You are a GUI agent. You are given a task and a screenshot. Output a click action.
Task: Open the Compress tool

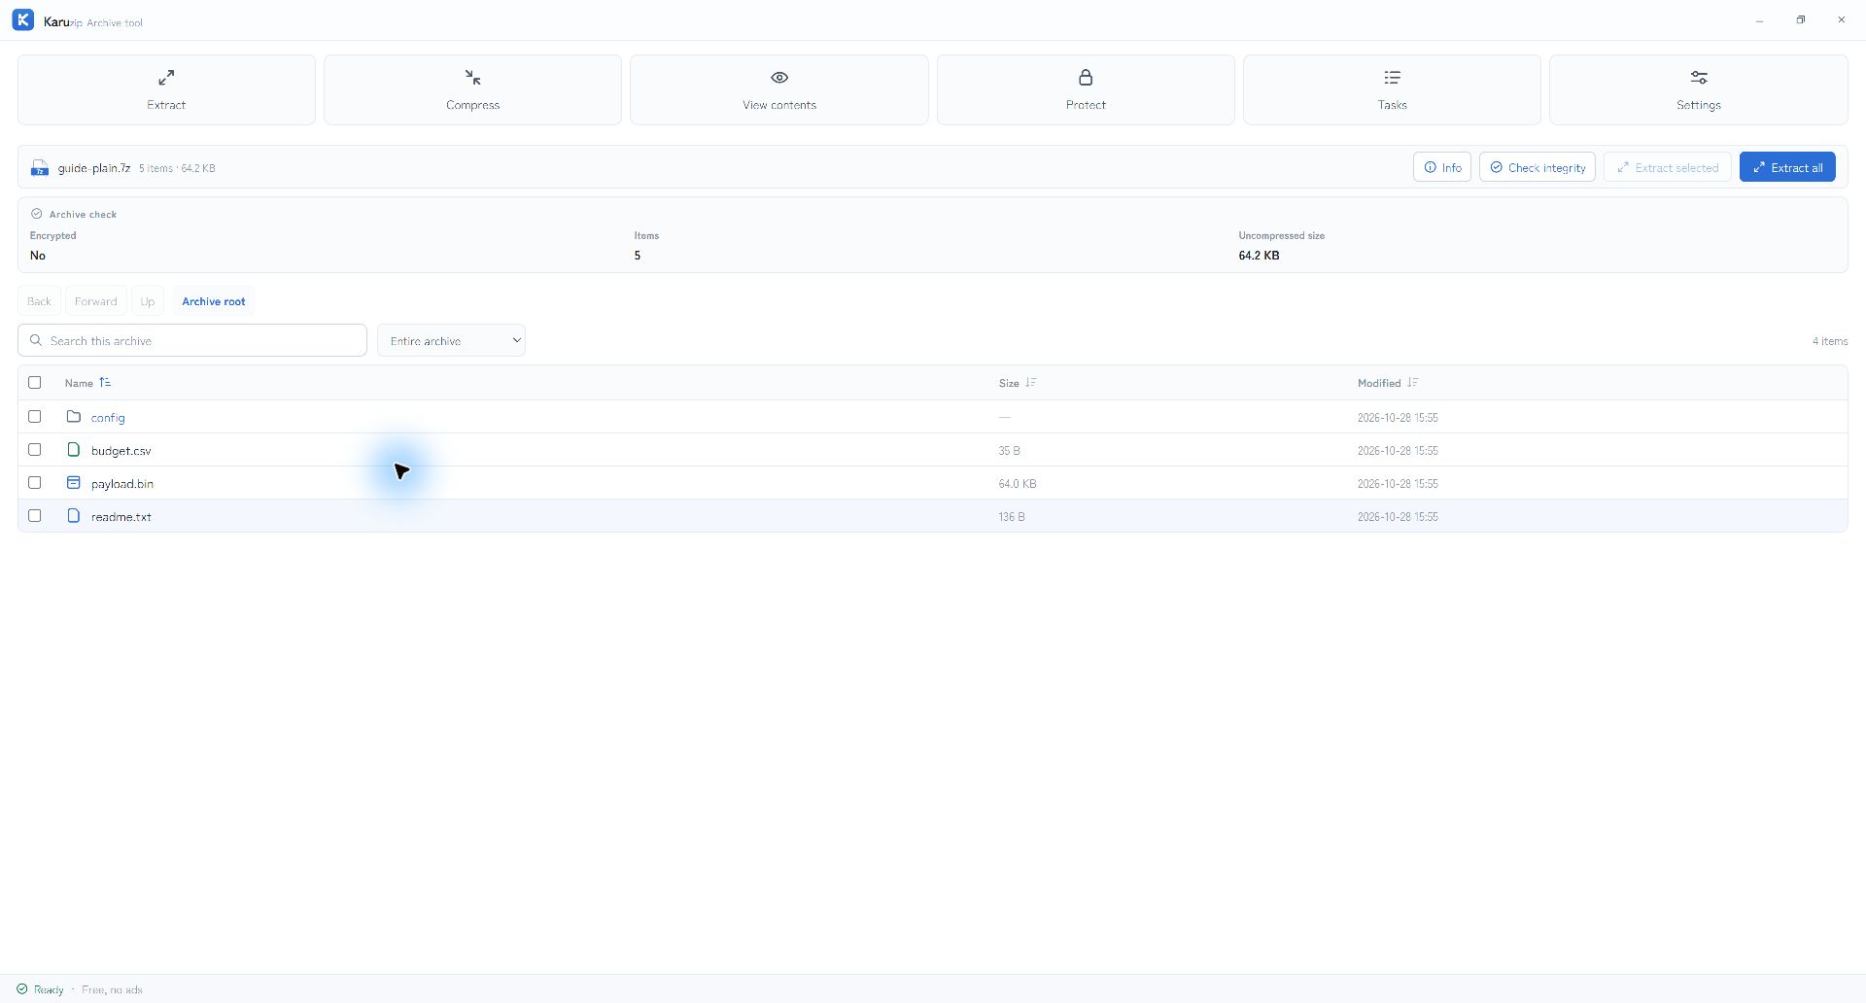point(472,89)
